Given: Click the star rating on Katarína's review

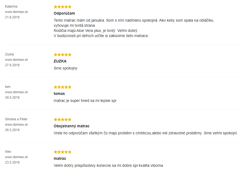Looking at the screenshot, I should coord(62,7).
